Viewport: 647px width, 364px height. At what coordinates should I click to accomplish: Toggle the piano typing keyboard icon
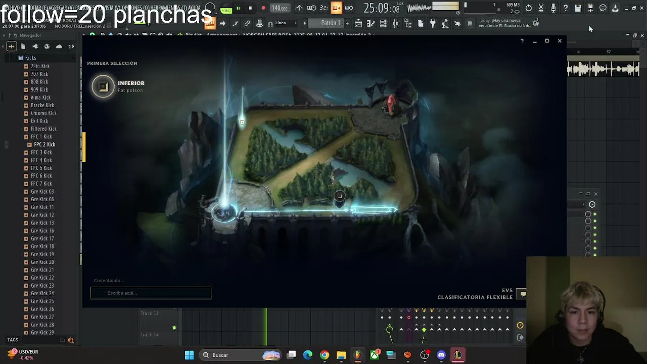click(x=210, y=23)
